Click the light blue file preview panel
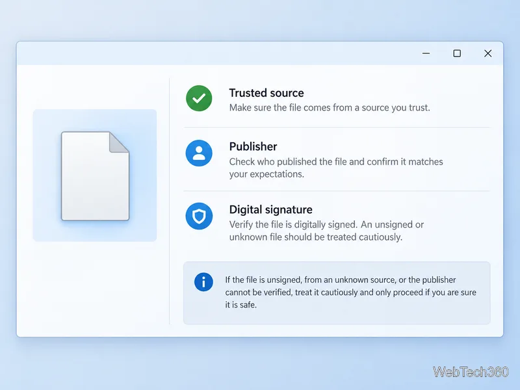Viewport: 520px width, 390px height. (x=94, y=175)
